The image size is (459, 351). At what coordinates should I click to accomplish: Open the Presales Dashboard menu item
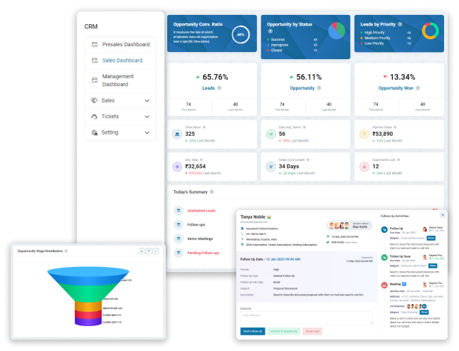tap(120, 45)
